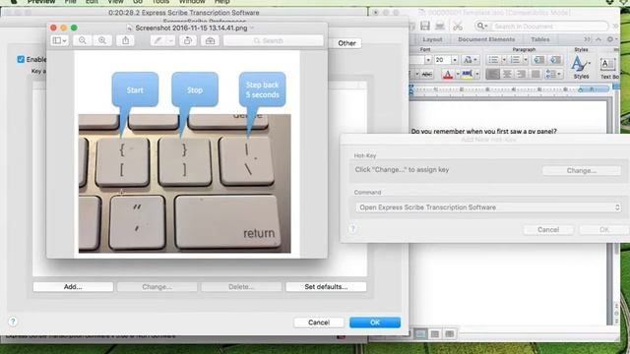Click the last view button at Word bottom
This screenshot has width=630, height=354.
pyautogui.click(x=450, y=334)
